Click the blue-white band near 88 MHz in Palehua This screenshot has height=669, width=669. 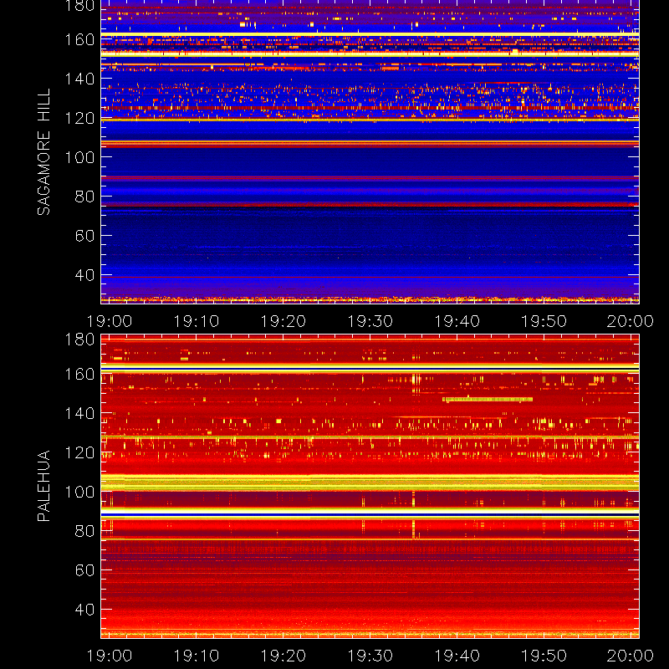coord(370,515)
